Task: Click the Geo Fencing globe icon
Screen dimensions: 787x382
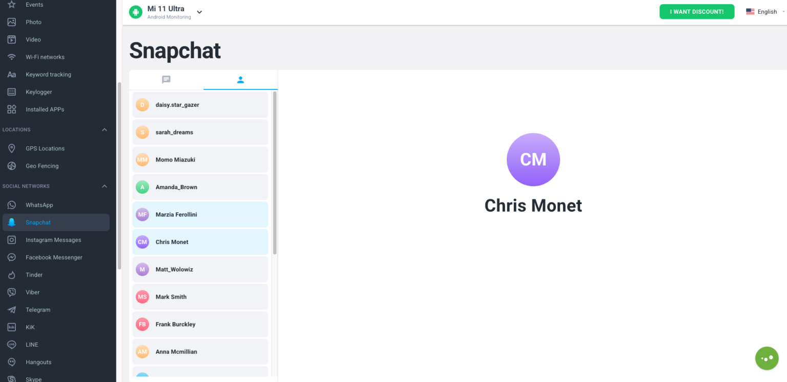Action: (12, 166)
